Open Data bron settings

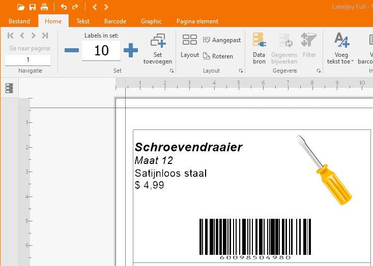click(259, 49)
